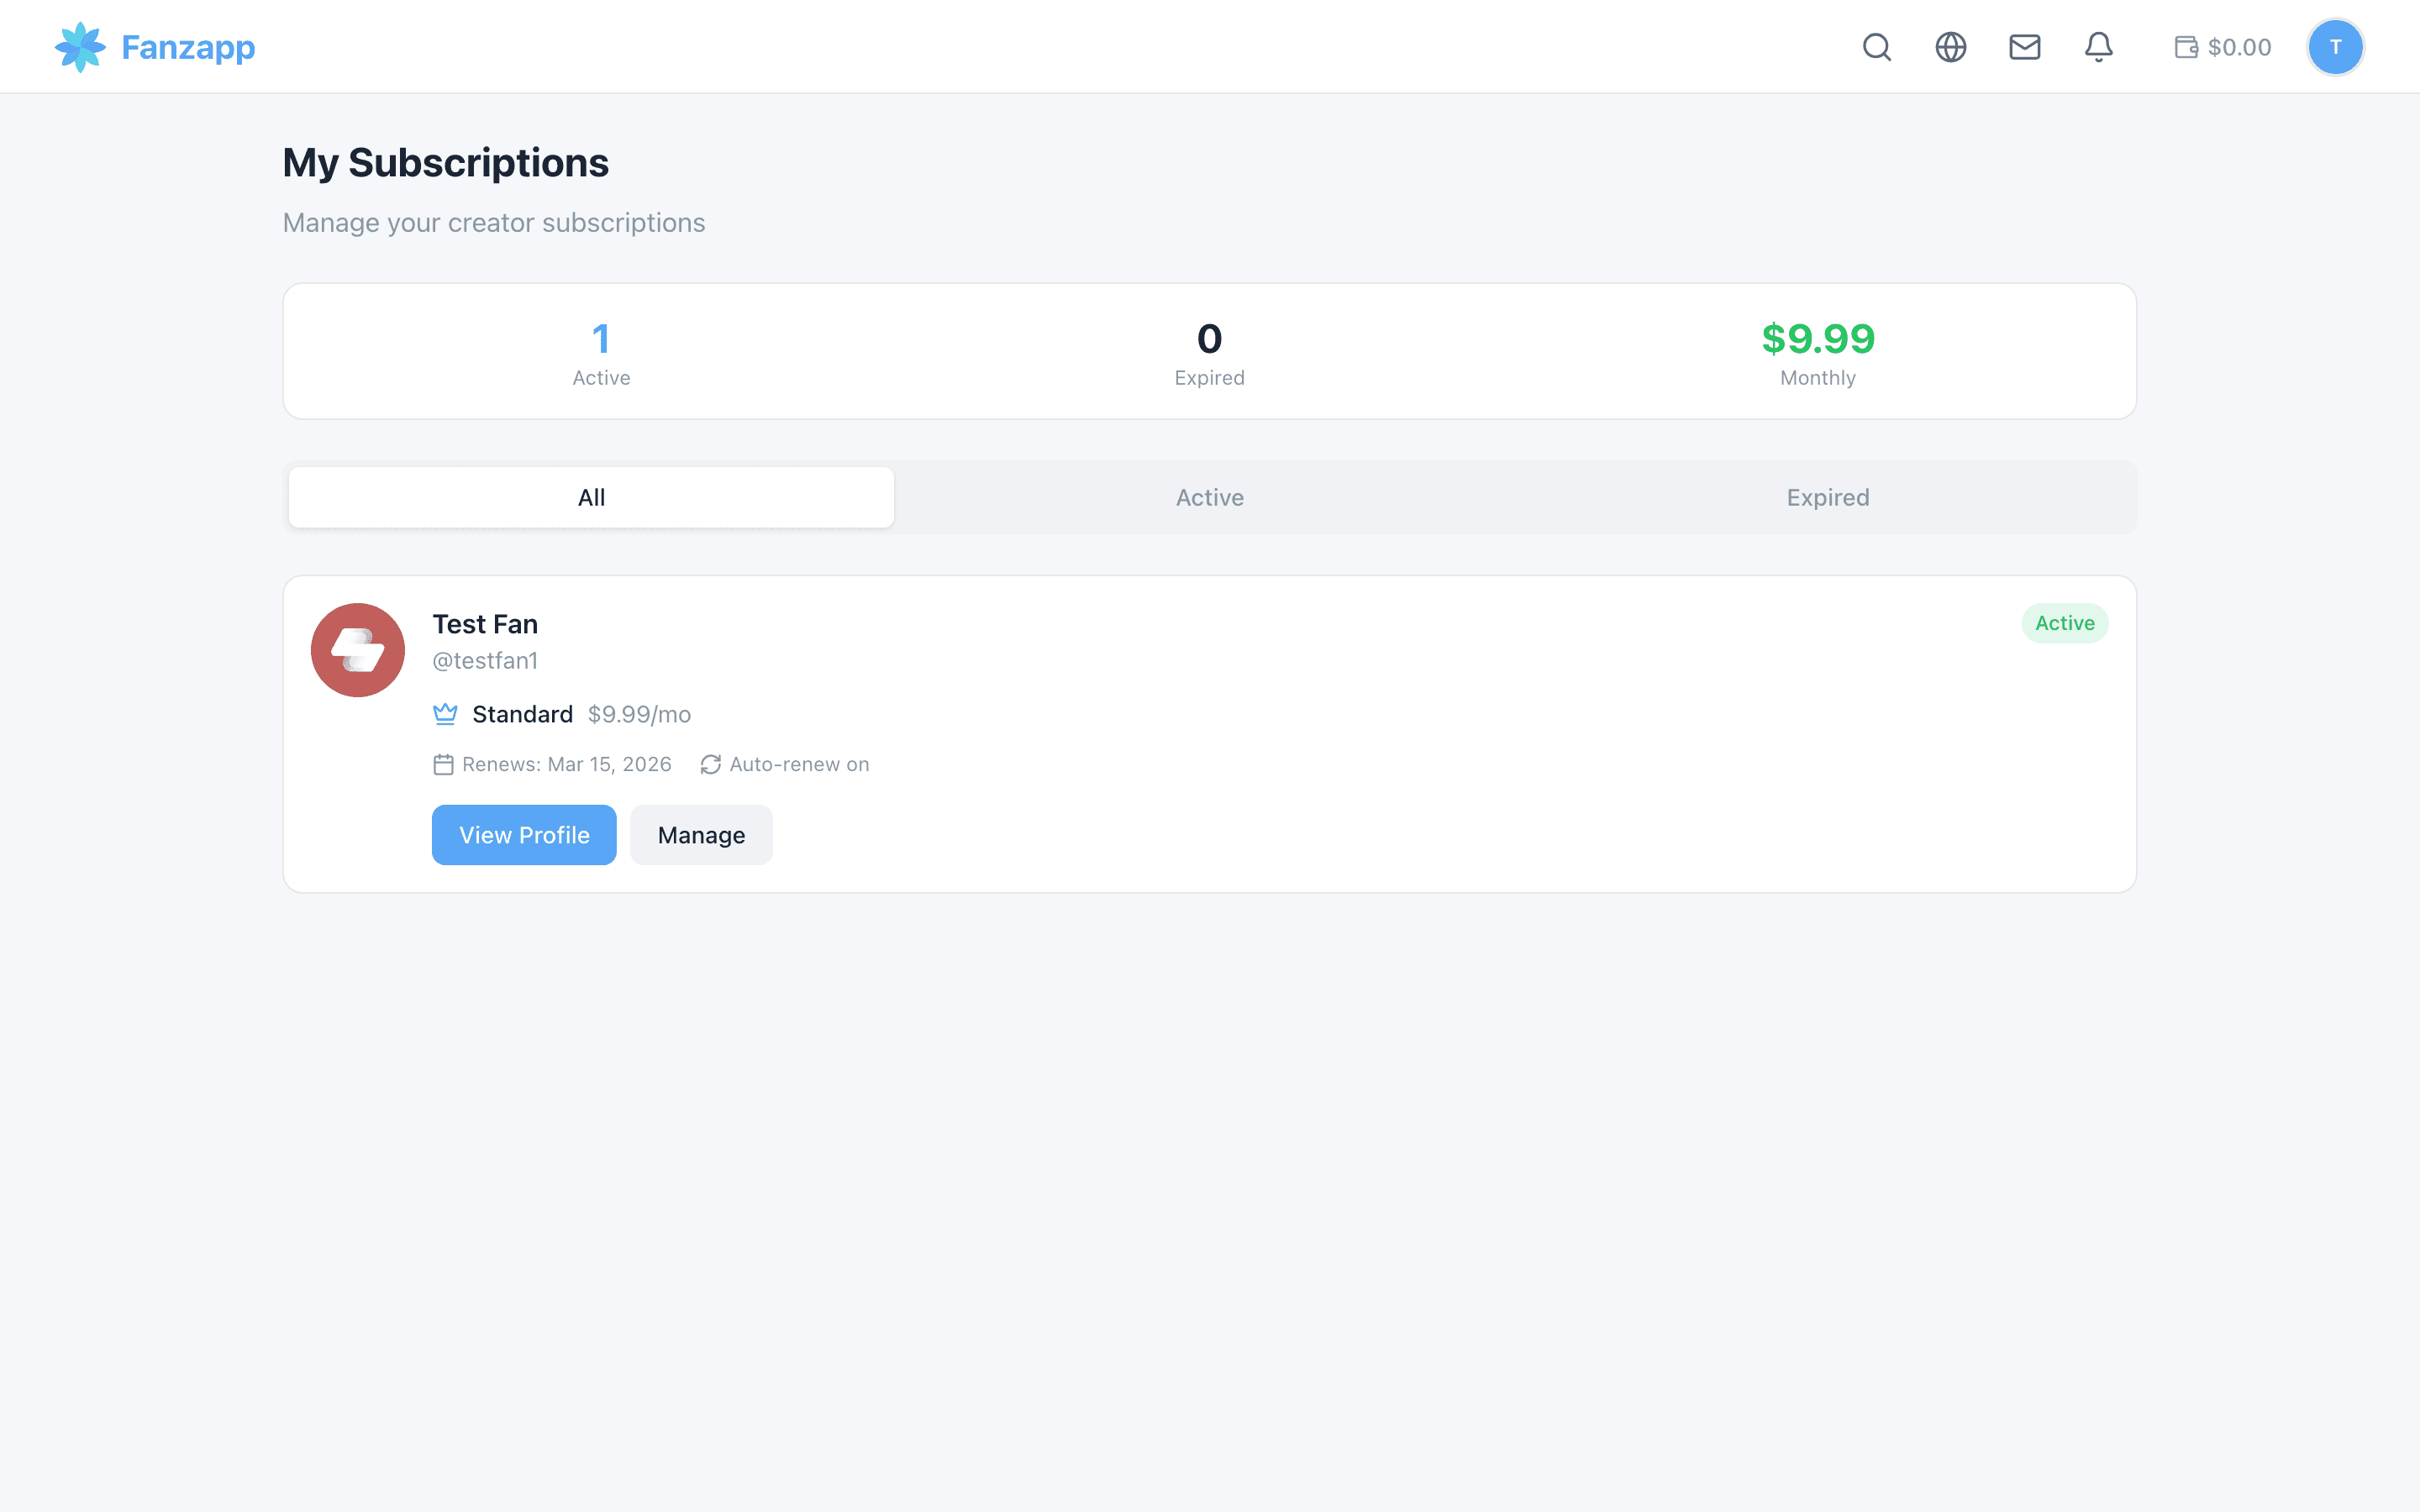Click the Auto-renew on text
The width and height of the screenshot is (2420, 1512).
[799, 765]
